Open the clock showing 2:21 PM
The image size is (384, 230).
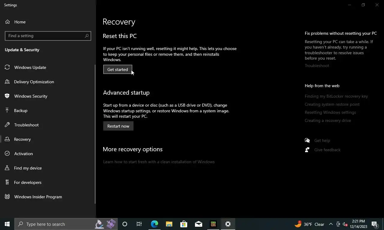click(358, 224)
